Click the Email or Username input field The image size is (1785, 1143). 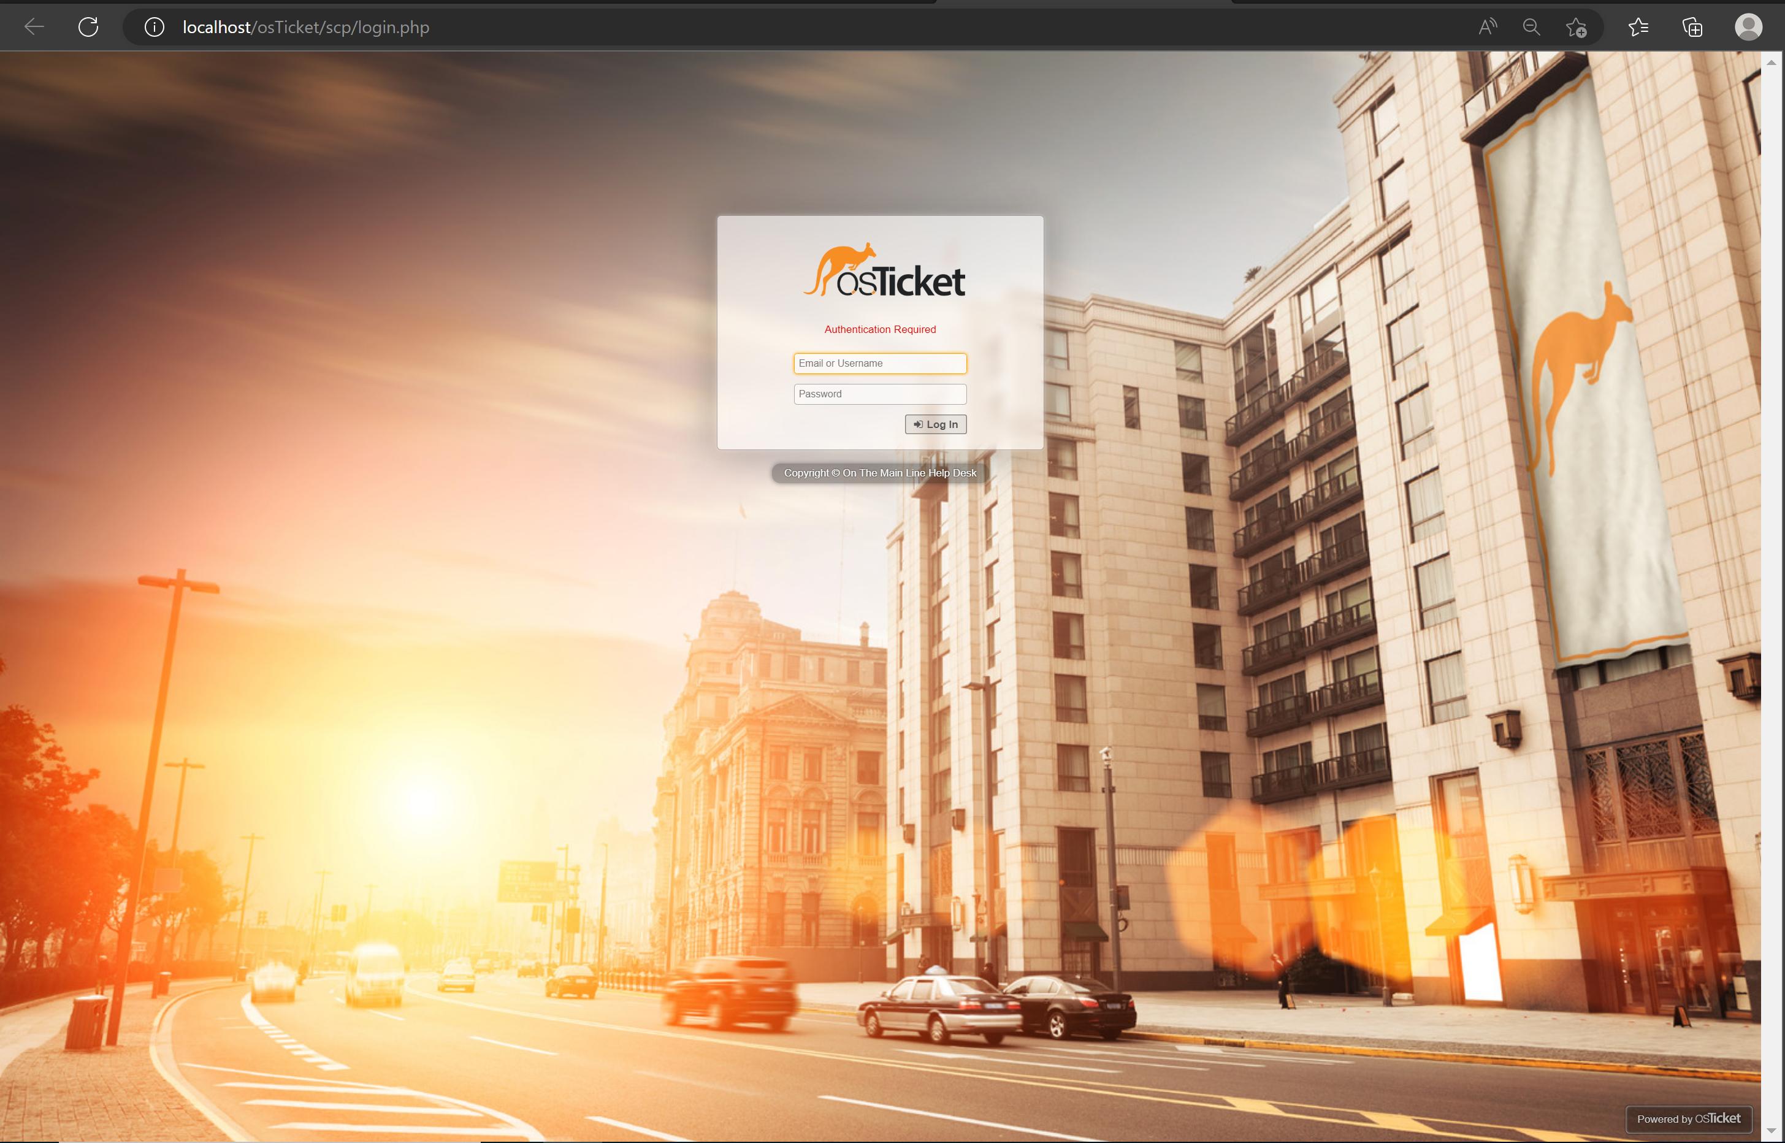click(878, 363)
